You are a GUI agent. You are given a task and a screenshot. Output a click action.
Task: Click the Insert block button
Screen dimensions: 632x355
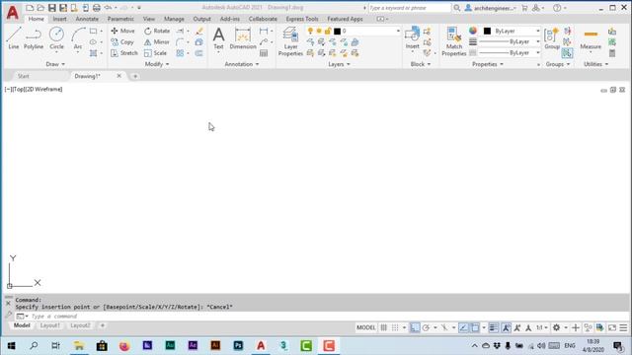tap(413, 38)
